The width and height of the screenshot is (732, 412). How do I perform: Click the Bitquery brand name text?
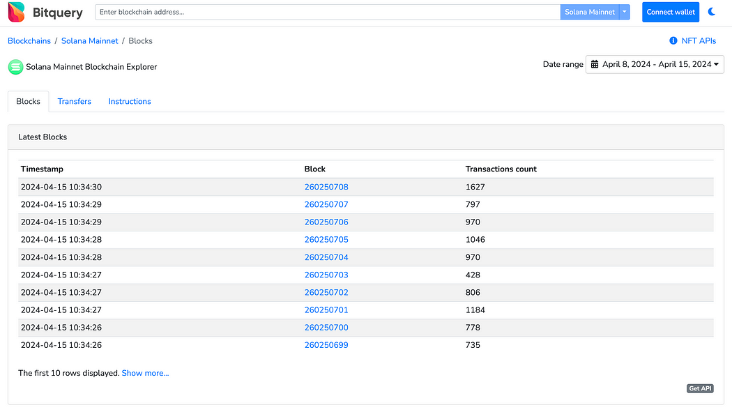tap(57, 13)
